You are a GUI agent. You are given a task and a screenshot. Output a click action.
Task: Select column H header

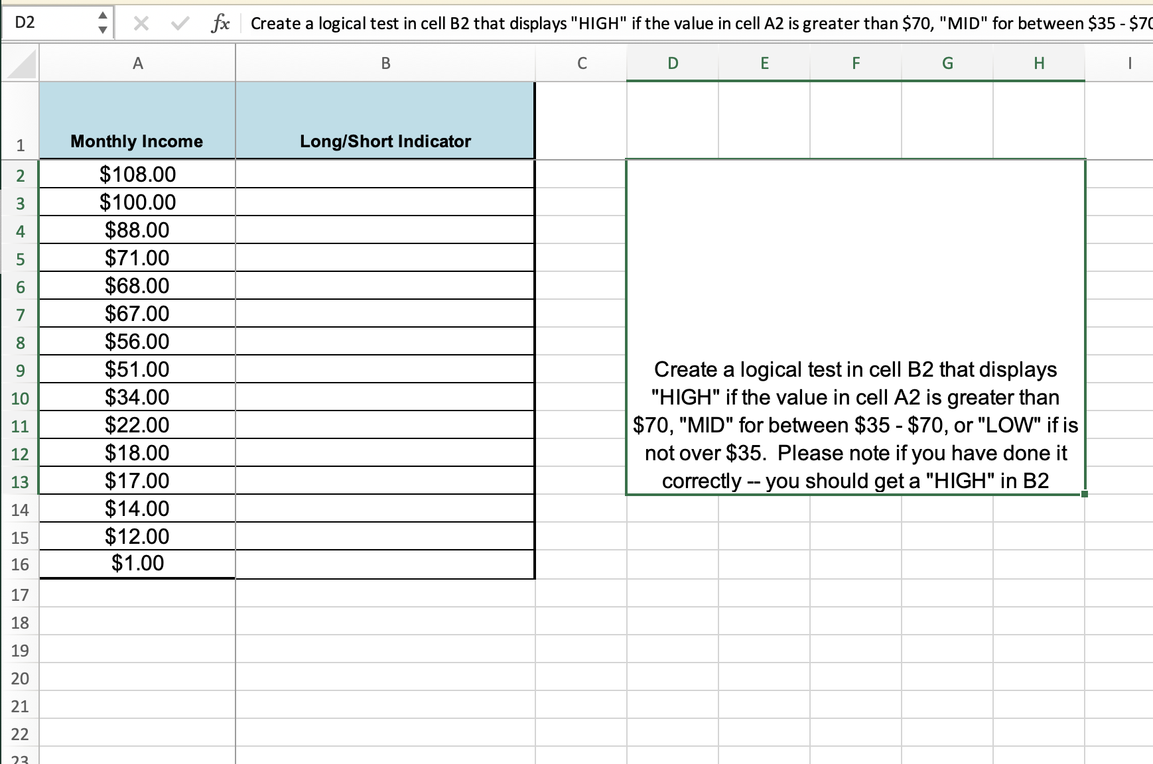point(1038,64)
